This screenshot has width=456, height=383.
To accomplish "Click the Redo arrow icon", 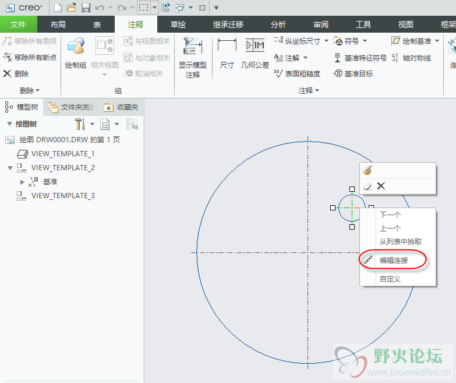I will point(122,8).
